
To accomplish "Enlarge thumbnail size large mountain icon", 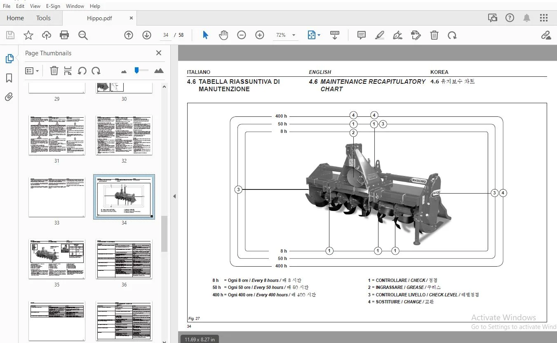I will (159, 71).
